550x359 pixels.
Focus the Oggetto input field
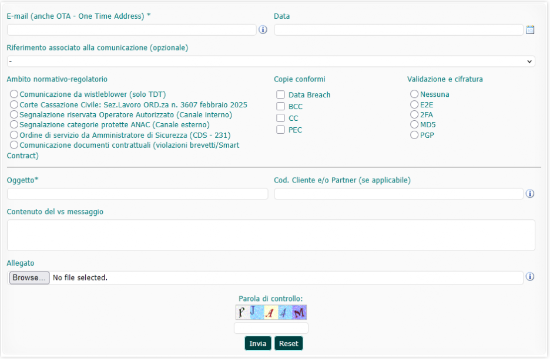click(x=137, y=194)
